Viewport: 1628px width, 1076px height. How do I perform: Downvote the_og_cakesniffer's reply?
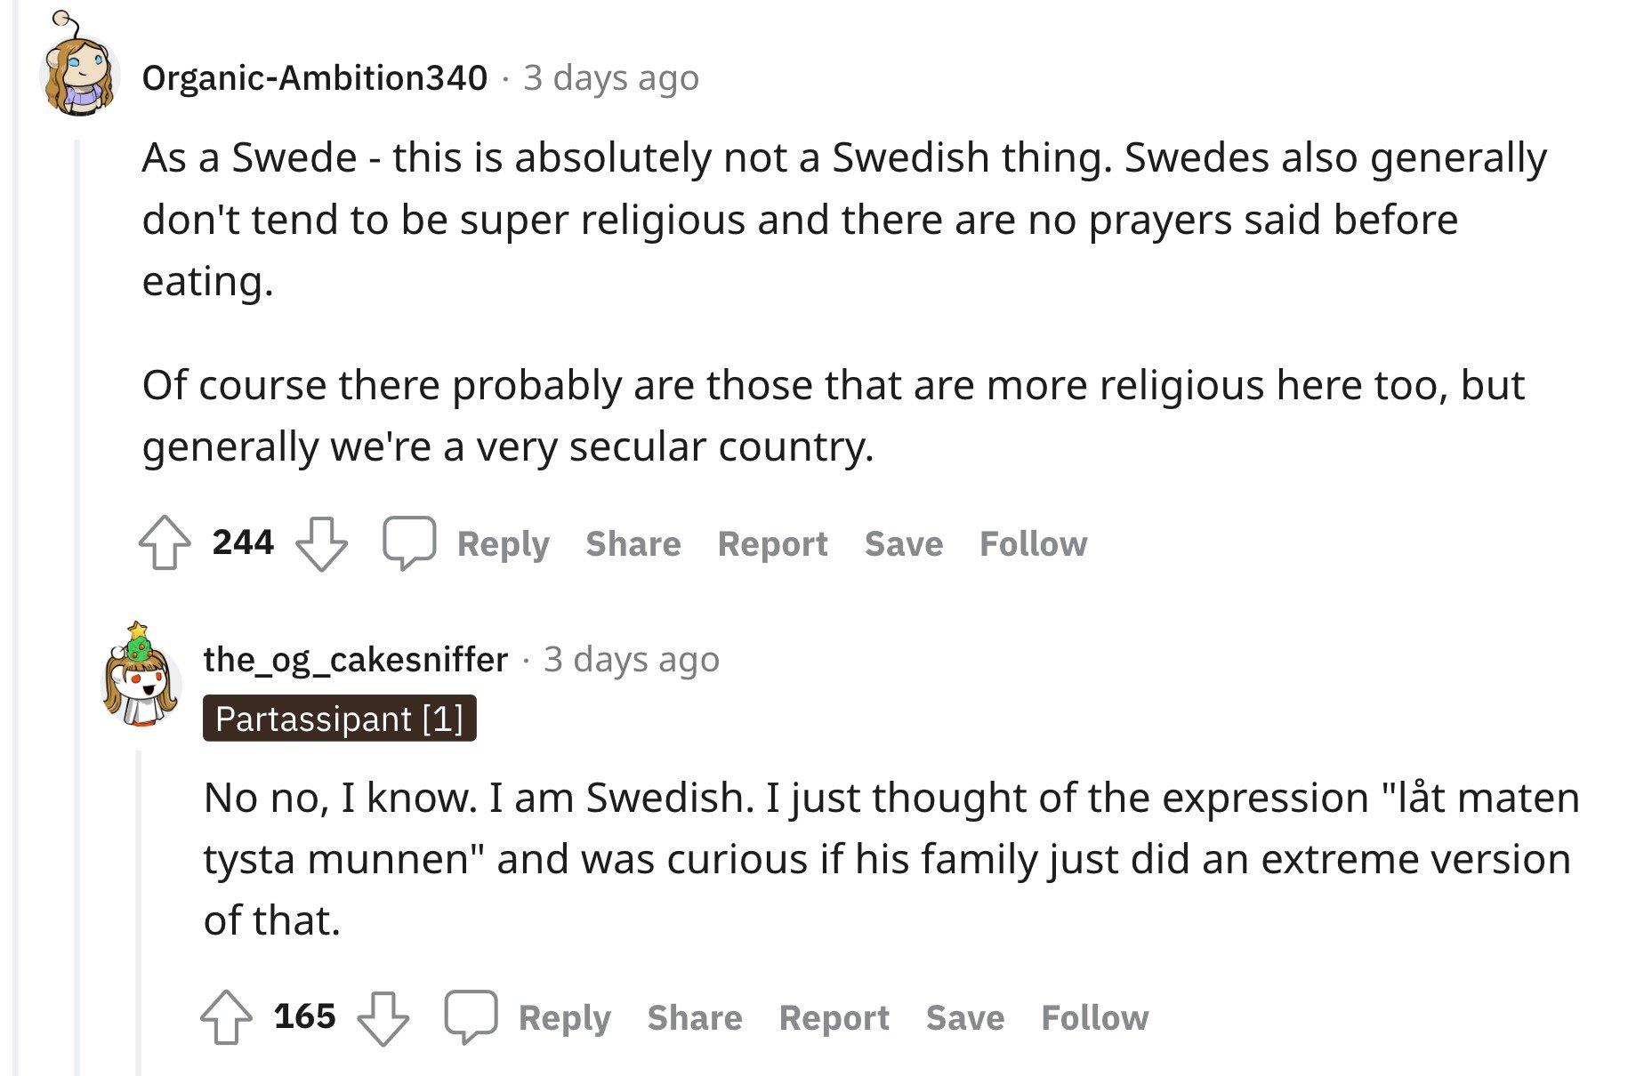click(x=383, y=1016)
